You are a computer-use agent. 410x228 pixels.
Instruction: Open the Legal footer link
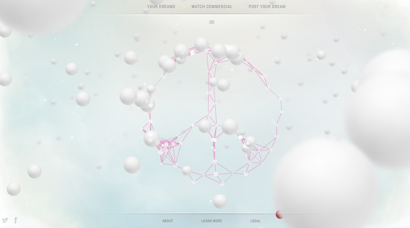point(255,221)
